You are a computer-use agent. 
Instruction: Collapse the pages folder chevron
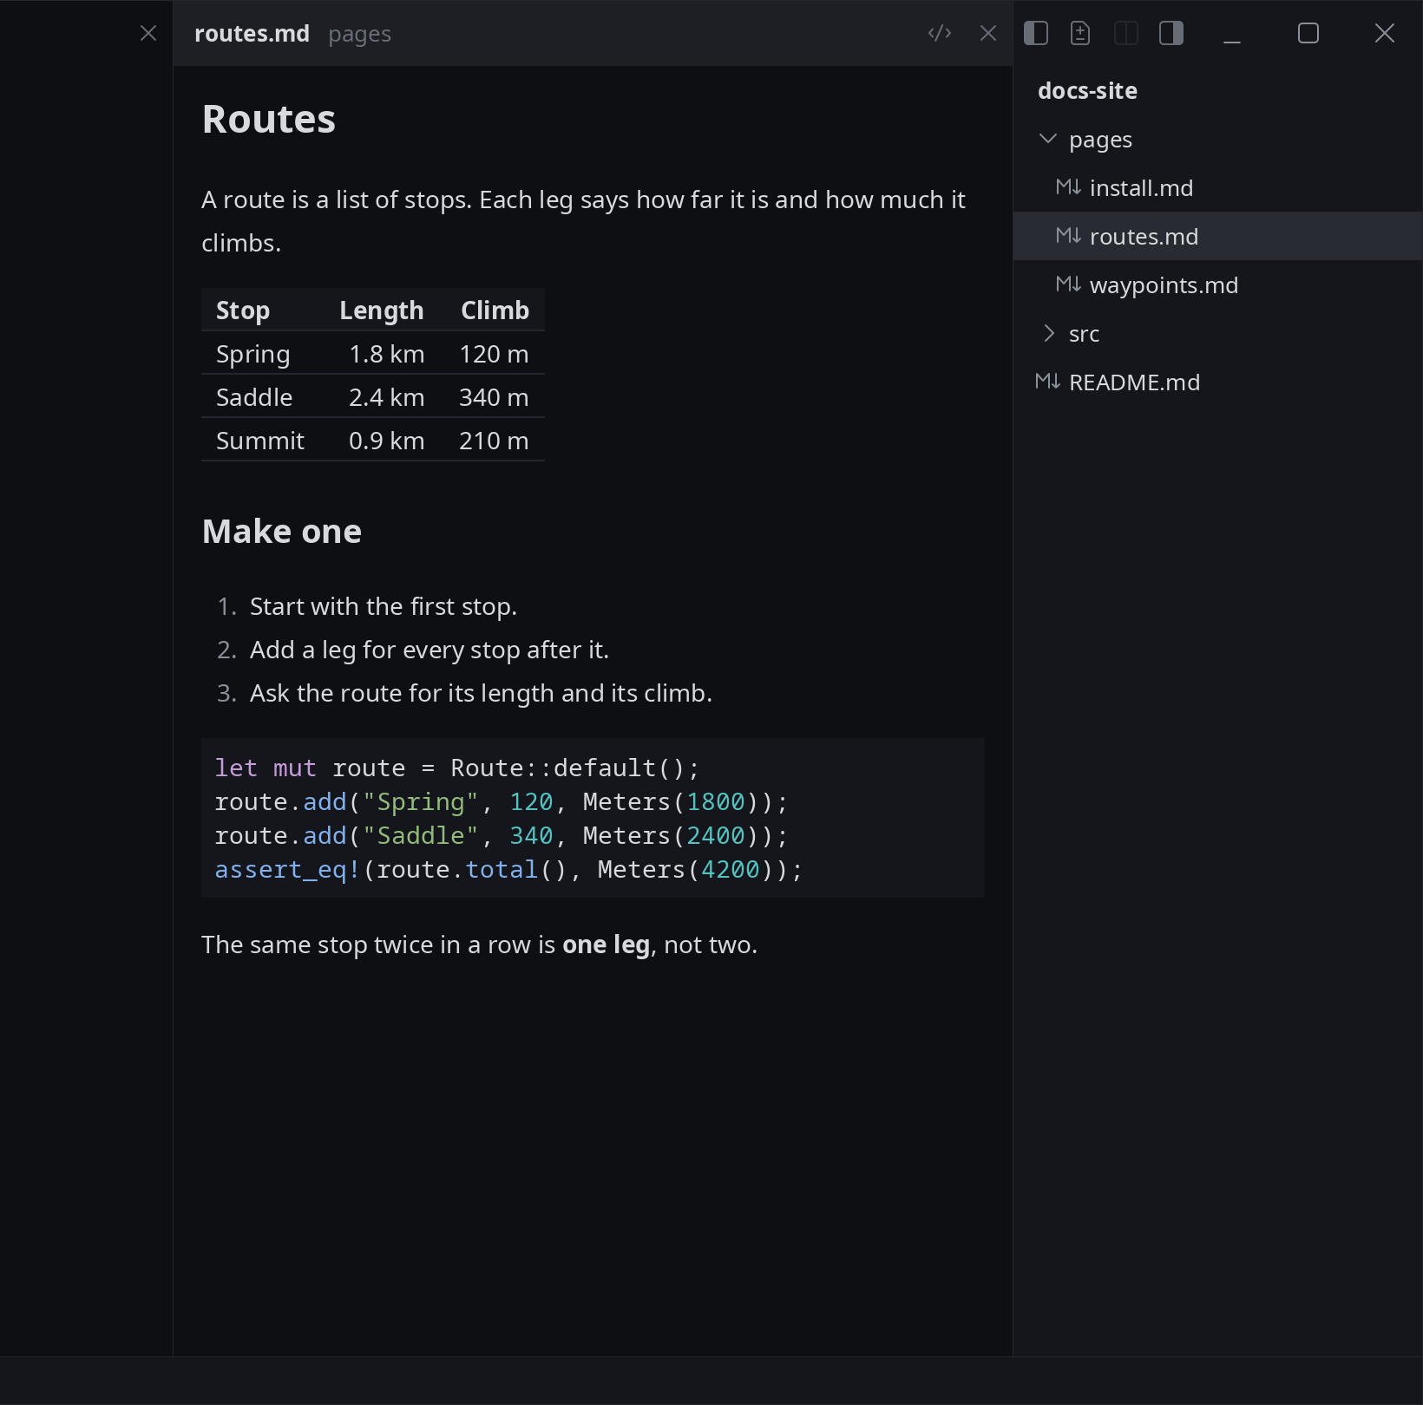coord(1048,139)
